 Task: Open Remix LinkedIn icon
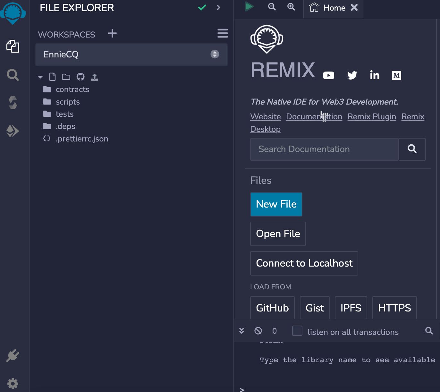click(375, 75)
